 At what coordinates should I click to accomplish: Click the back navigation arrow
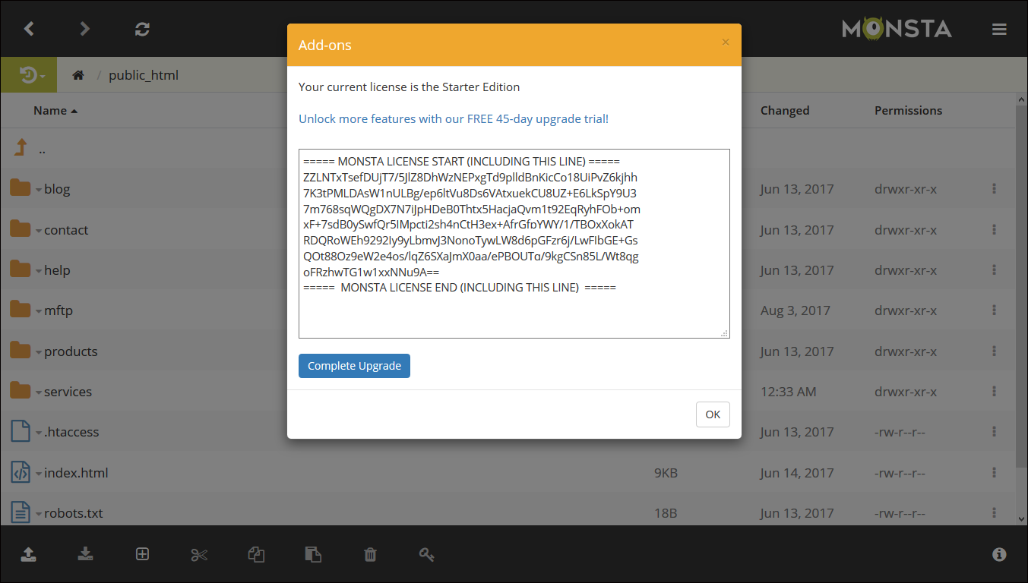tap(29, 29)
